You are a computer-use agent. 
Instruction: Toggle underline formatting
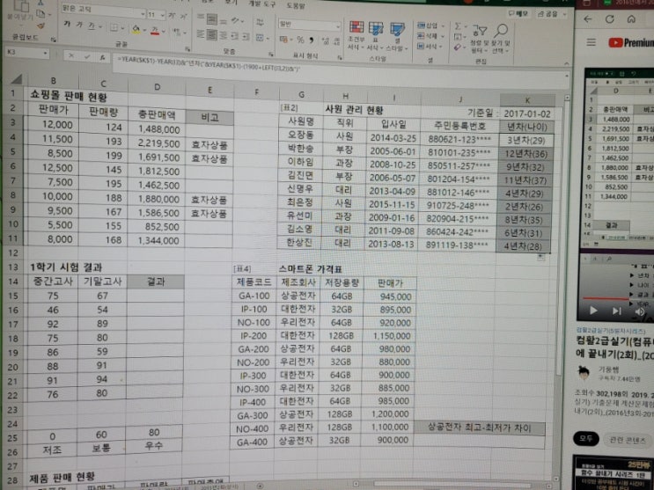92,26
